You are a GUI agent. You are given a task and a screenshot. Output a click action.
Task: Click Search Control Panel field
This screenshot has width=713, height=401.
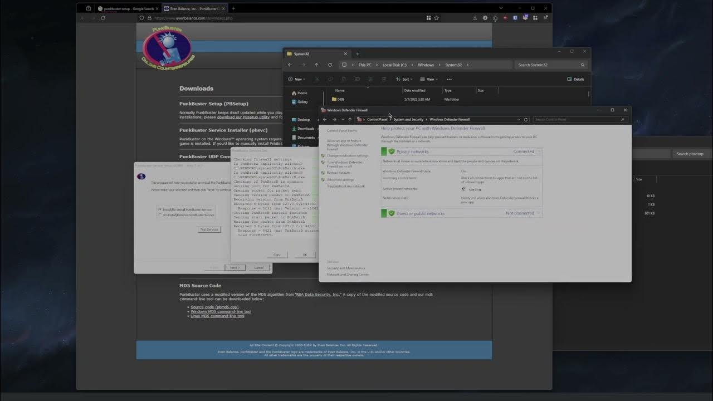point(580,119)
